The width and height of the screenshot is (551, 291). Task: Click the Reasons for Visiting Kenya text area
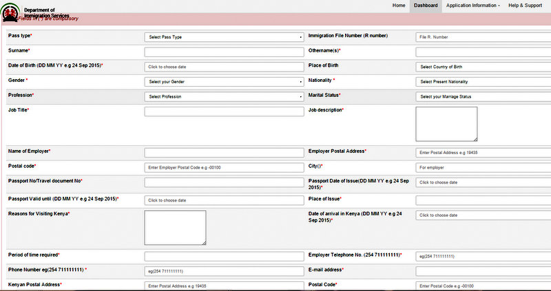click(175, 227)
